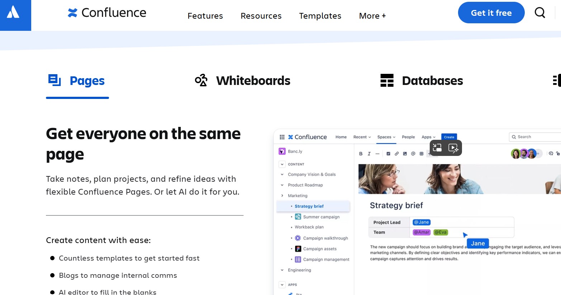Click the Get it free button
The width and height of the screenshot is (561, 295).
click(491, 13)
